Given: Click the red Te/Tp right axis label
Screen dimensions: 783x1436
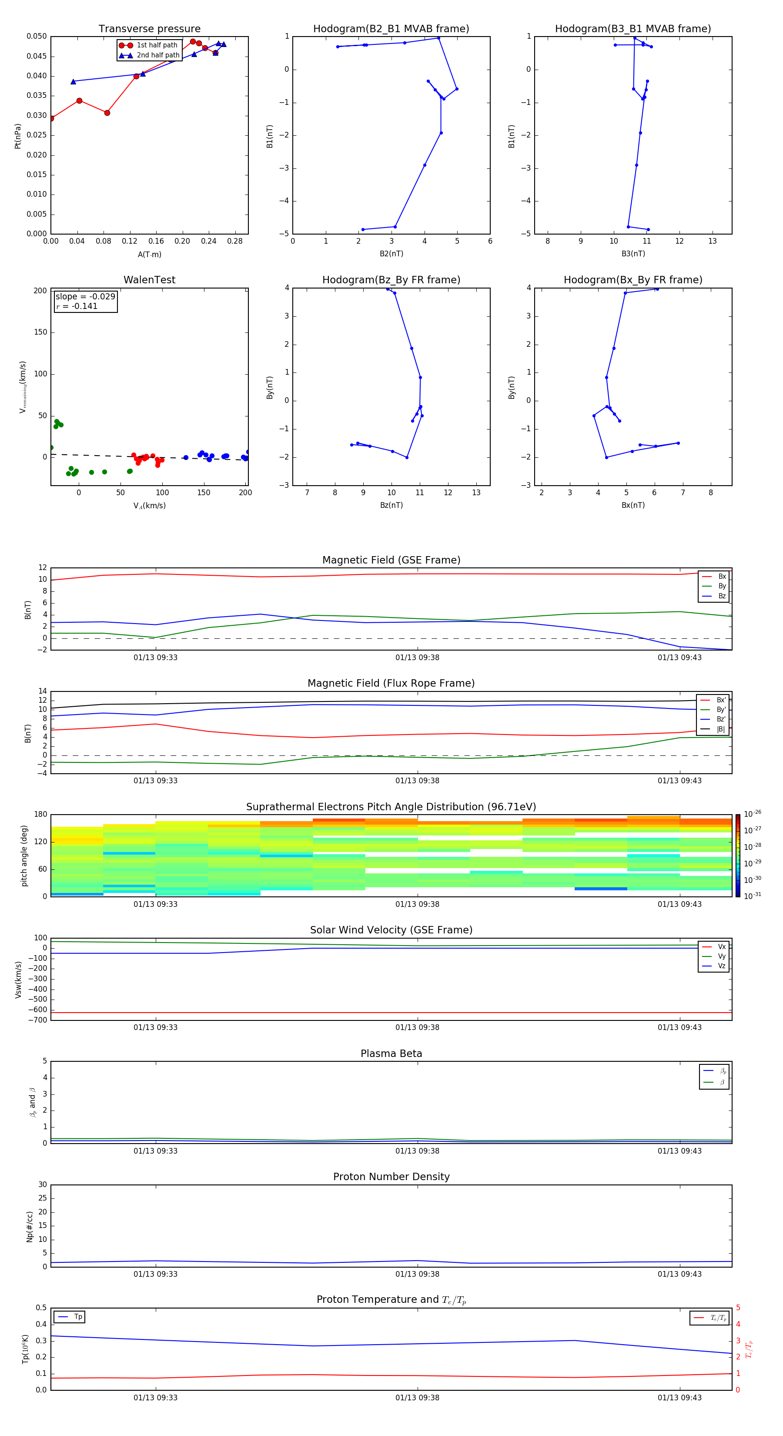Looking at the screenshot, I should tap(749, 1349).
